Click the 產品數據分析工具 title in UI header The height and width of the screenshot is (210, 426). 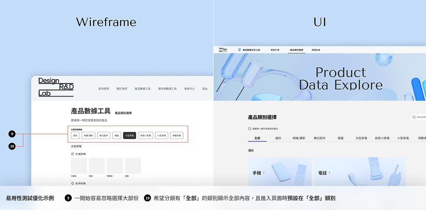click(251, 50)
